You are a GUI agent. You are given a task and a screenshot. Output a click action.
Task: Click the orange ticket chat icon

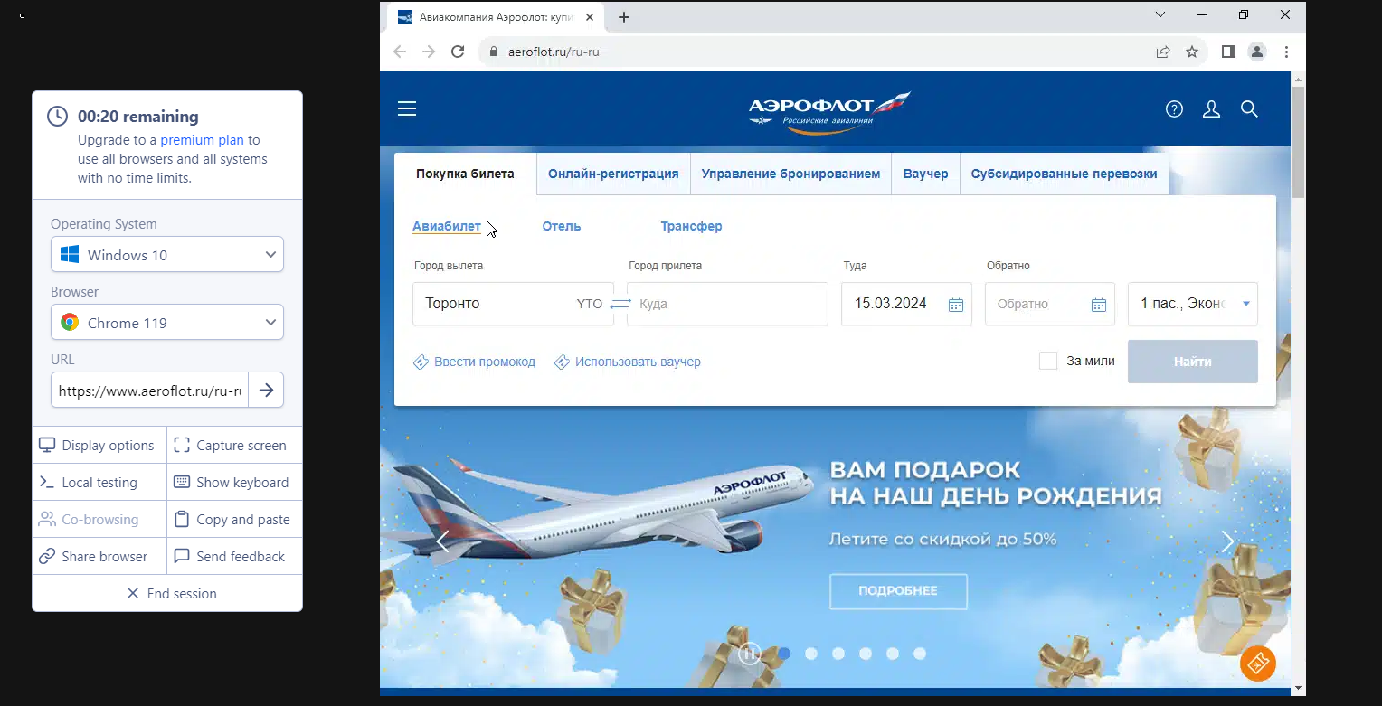[1257, 664]
